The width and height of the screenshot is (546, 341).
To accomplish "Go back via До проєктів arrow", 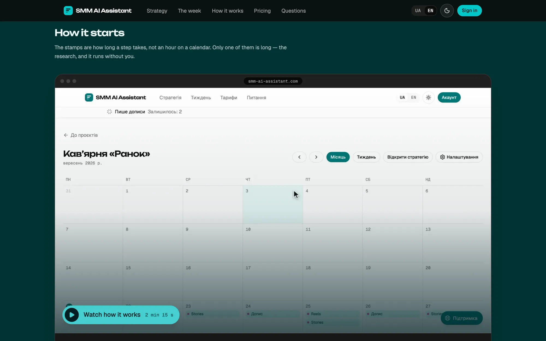I will tap(81, 135).
